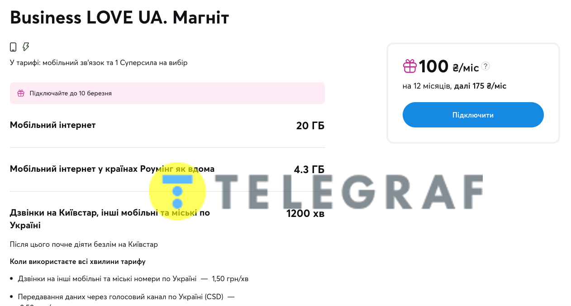This screenshot has width=571, height=306.
Task: Click "Після цього почне діяти безлім" note
Action: (x=84, y=245)
